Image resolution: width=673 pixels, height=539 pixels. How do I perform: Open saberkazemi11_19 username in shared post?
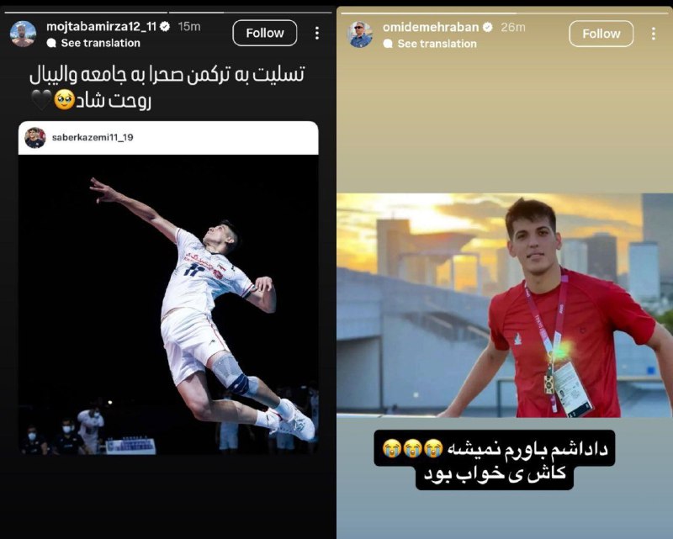pos(93,137)
